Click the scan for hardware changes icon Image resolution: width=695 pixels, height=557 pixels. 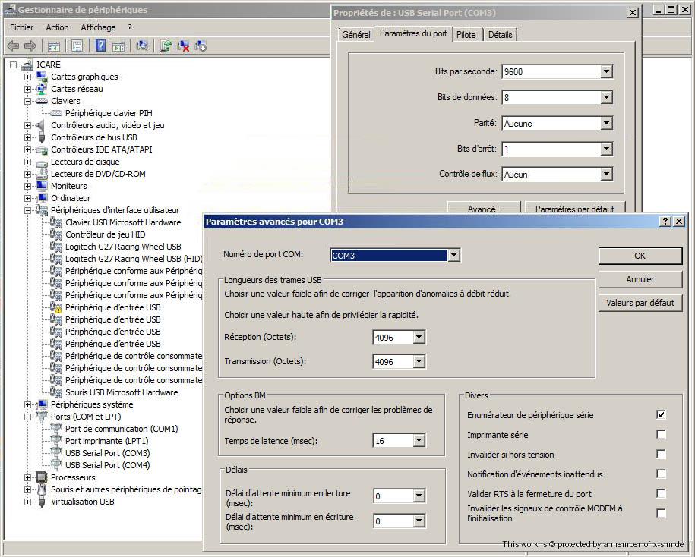pyautogui.click(x=141, y=46)
